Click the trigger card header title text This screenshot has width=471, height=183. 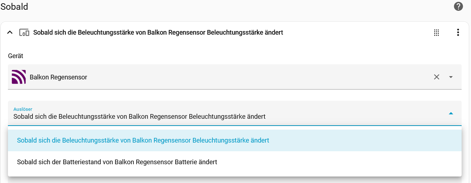click(158, 32)
